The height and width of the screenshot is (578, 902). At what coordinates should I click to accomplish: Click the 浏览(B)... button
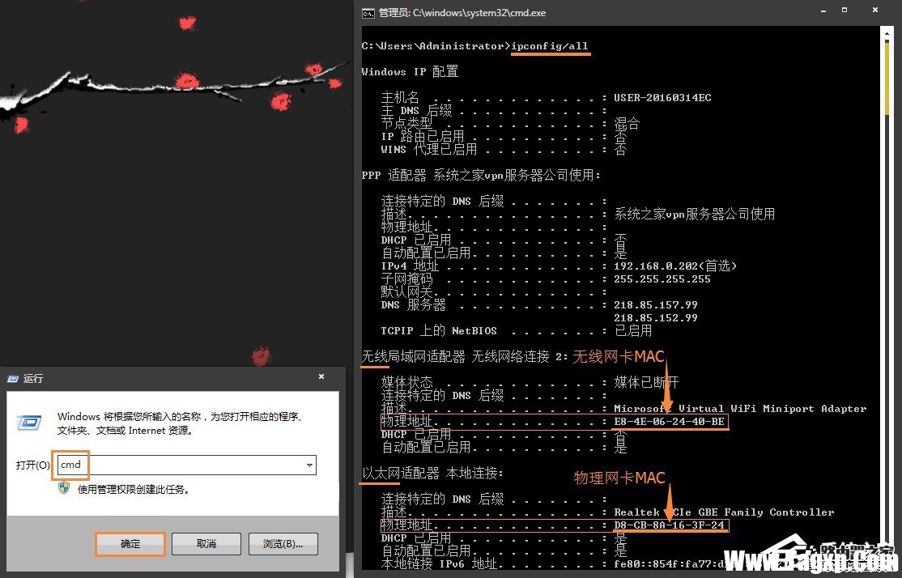(283, 543)
